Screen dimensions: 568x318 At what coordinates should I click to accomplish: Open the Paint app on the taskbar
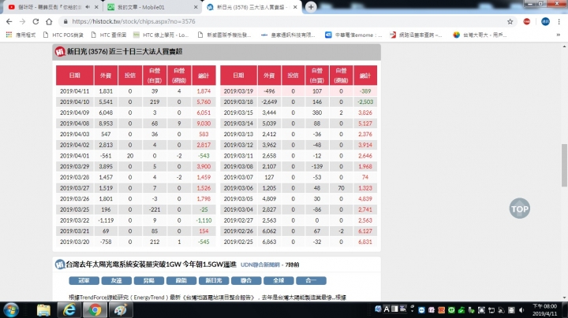coord(121,310)
